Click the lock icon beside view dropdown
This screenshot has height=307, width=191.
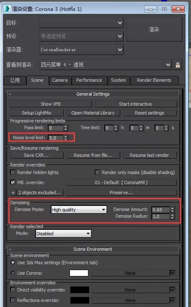[178, 65]
